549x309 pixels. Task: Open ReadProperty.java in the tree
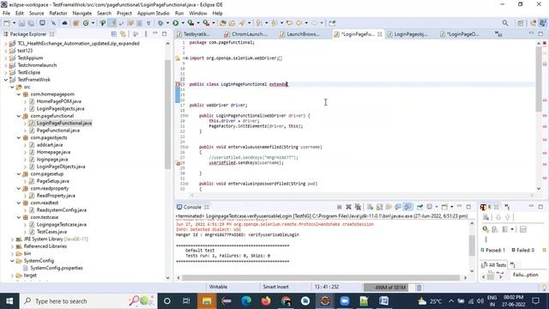(x=56, y=196)
